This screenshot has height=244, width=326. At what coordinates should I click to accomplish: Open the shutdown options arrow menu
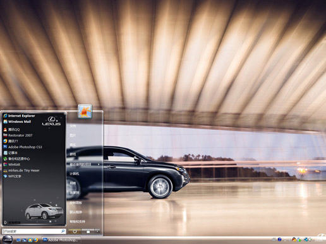pyautogui.click(x=97, y=231)
